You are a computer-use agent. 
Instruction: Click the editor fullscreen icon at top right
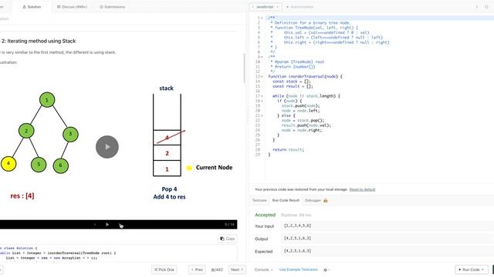[x=486, y=7]
